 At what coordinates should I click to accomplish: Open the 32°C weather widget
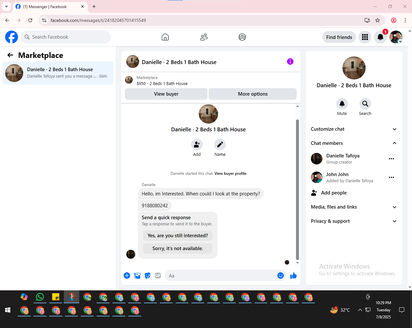click(340, 310)
